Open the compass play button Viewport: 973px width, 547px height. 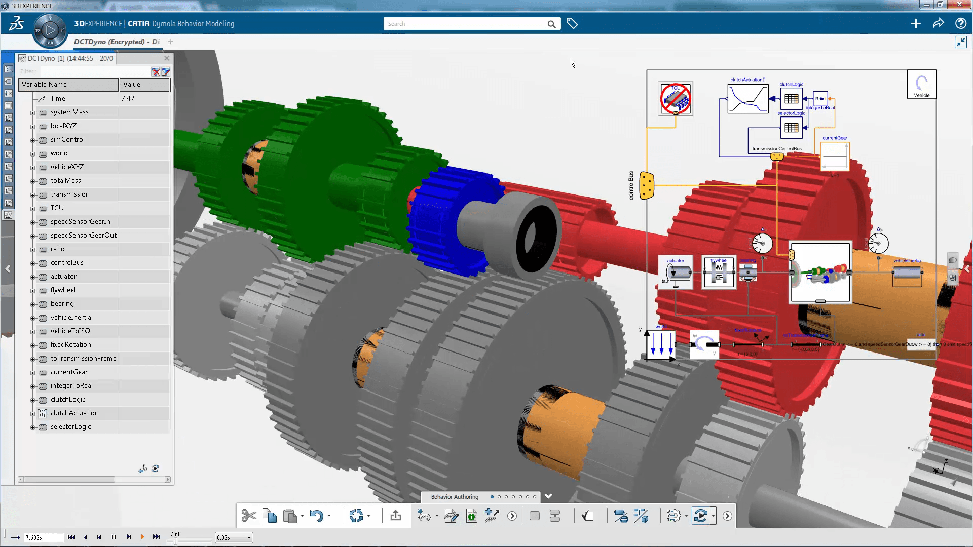(50, 30)
